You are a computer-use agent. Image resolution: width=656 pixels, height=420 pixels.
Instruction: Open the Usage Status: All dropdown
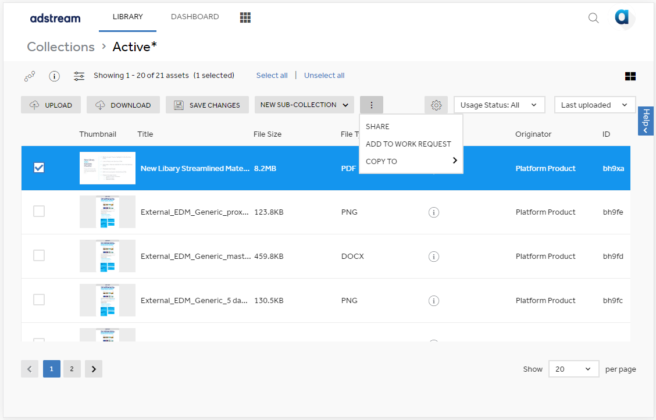point(499,105)
